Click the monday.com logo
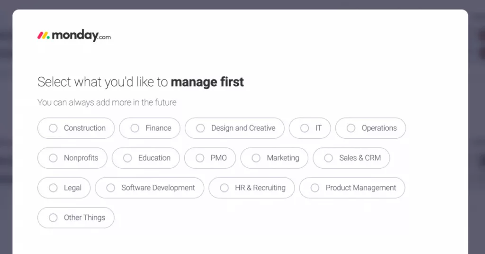 tap(74, 36)
